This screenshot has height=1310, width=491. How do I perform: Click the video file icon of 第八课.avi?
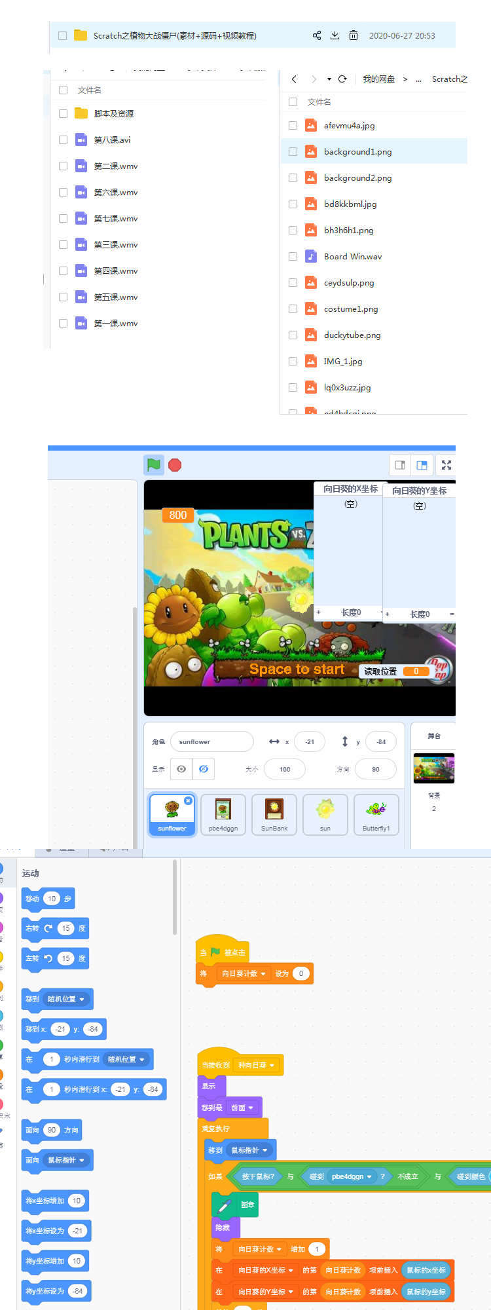(x=81, y=140)
